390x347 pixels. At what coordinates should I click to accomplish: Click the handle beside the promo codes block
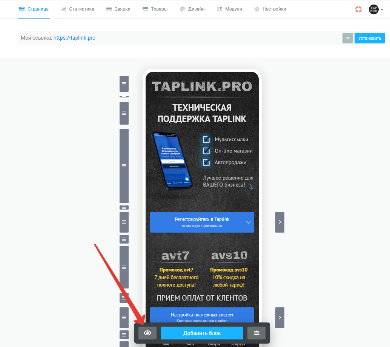[124, 267]
